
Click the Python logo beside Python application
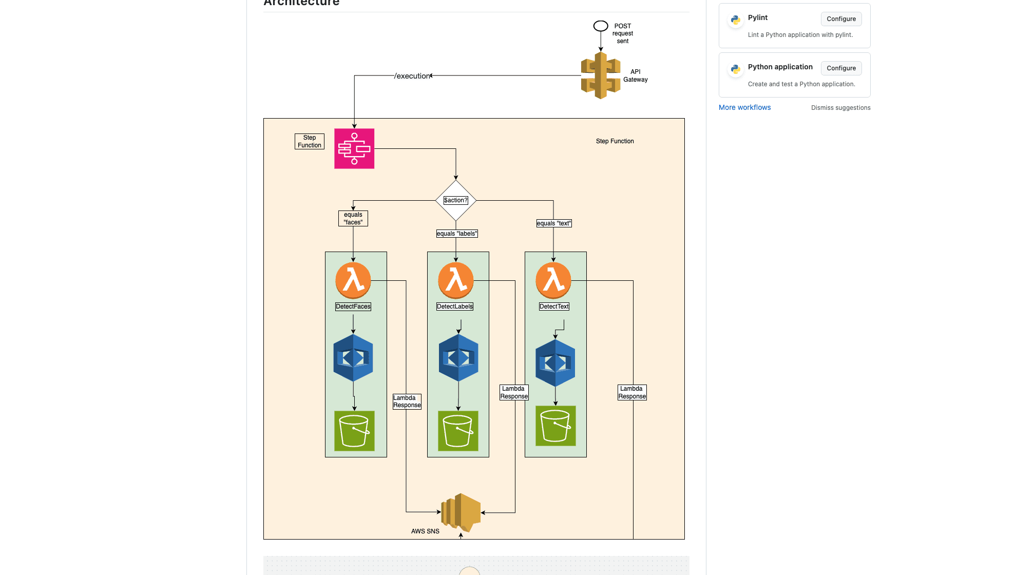click(735, 69)
